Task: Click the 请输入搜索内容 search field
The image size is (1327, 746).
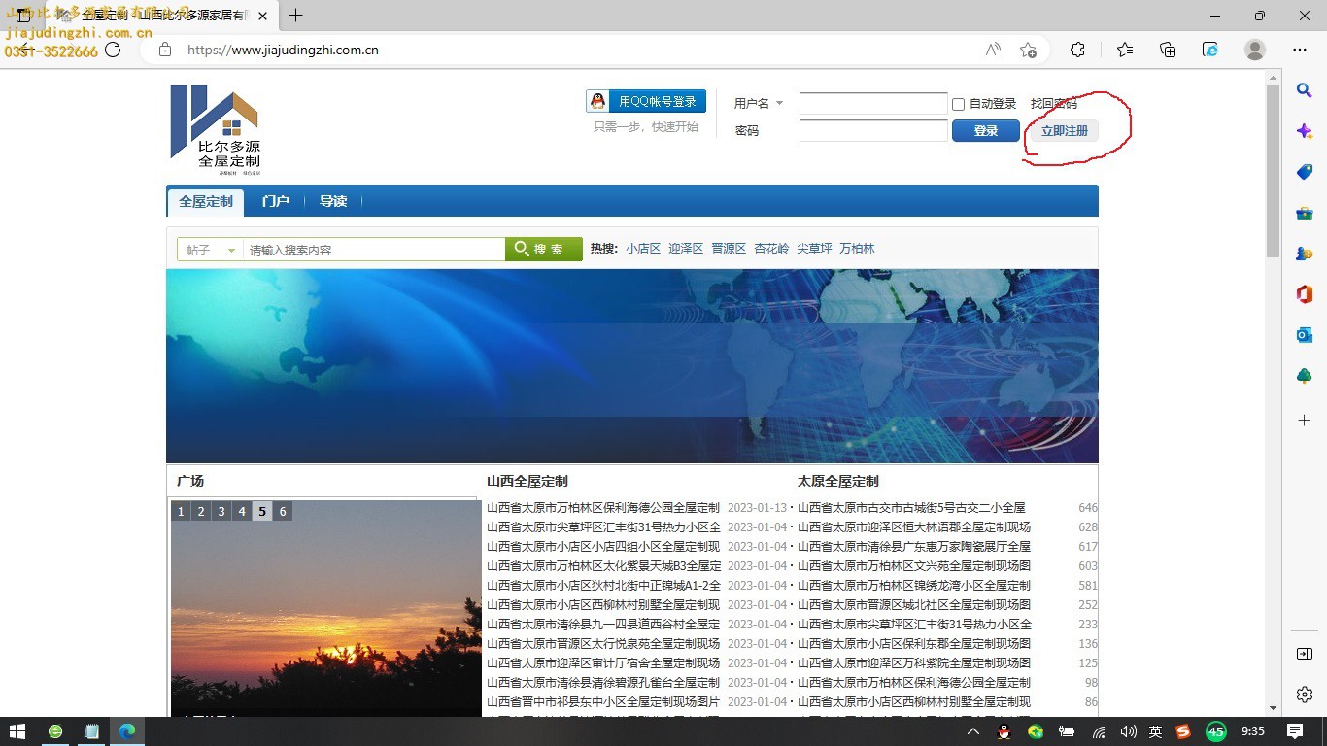Action: (x=374, y=250)
